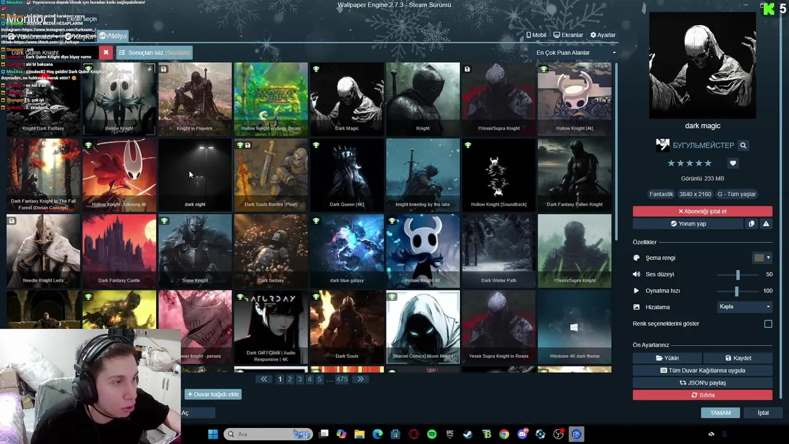Viewport: 789px width, 444px height.
Task: Click Duvar kağıdı ekle button
Action: coord(213,394)
